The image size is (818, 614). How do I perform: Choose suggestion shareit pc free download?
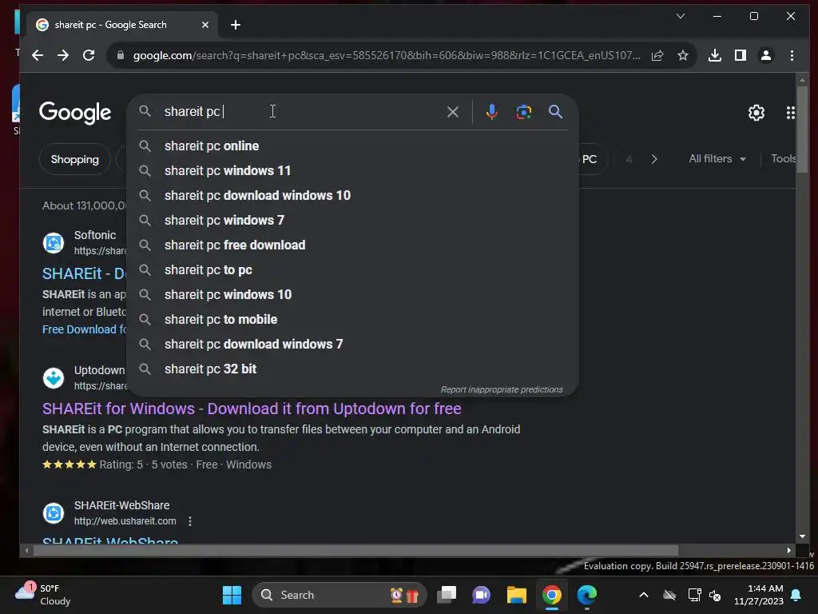(x=352, y=245)
